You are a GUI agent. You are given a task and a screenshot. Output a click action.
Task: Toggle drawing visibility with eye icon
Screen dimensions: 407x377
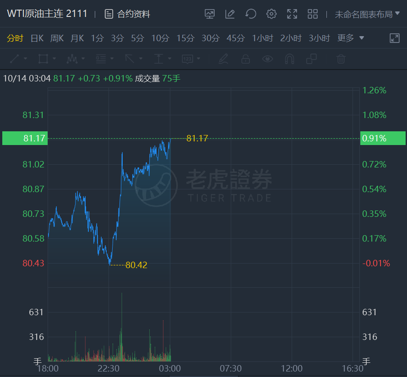click(x=267, y=59)
